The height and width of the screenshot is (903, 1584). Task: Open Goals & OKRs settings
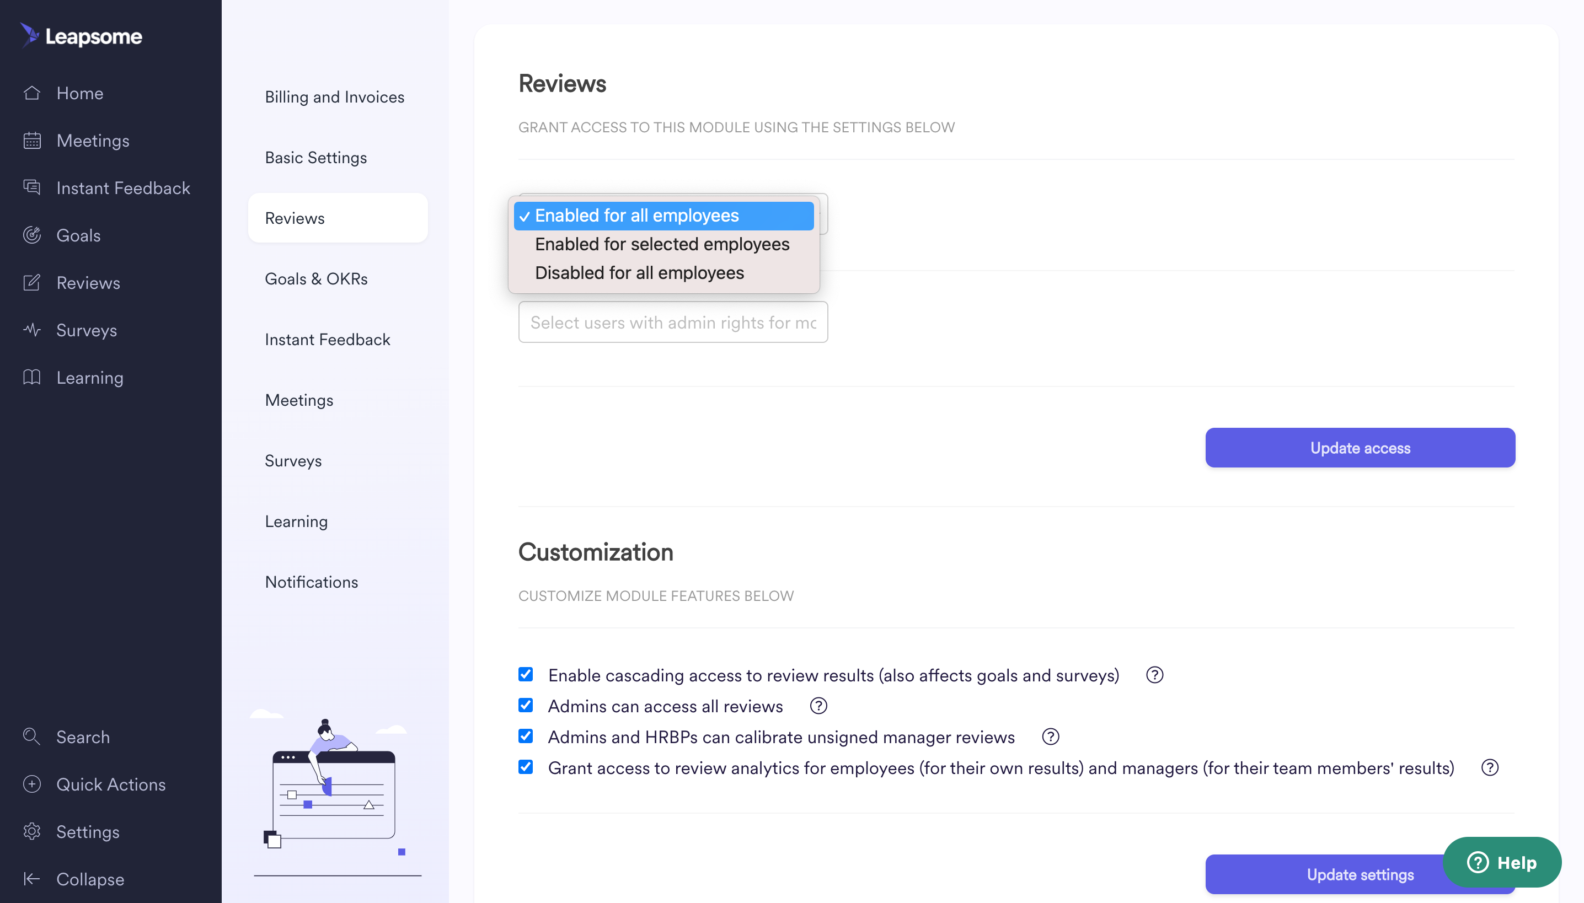coord(317,278)
